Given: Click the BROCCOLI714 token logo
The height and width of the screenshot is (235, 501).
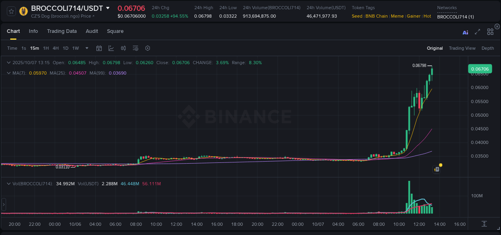Looking at the screenshot, I should [23, 11].
